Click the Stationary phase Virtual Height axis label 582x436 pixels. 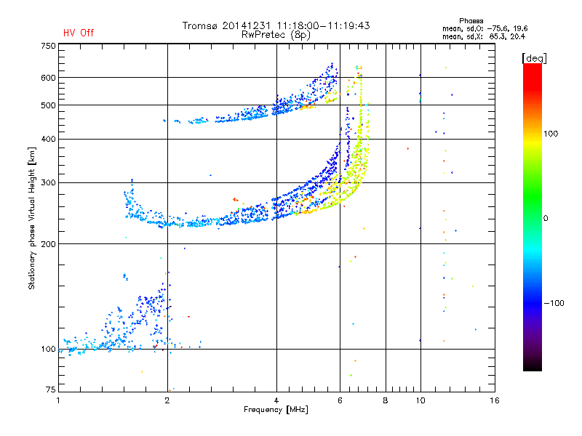tap(32, 218)
